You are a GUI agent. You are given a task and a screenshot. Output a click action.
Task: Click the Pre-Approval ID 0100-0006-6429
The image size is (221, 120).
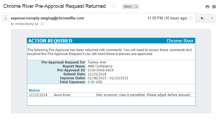[101, 70]
